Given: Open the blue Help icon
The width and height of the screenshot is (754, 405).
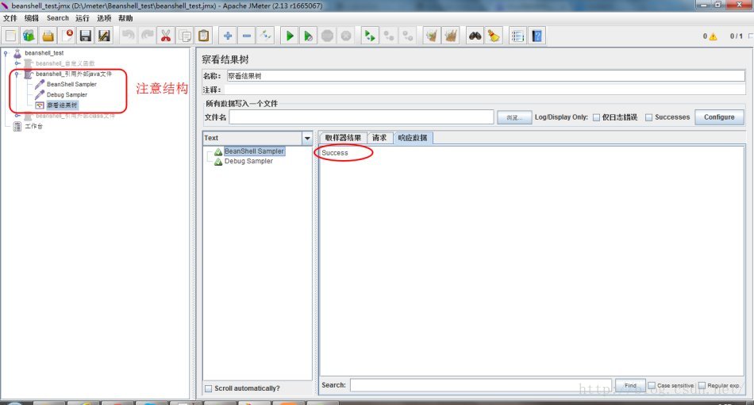Looking at the screenshot, I should click(537, 36).
